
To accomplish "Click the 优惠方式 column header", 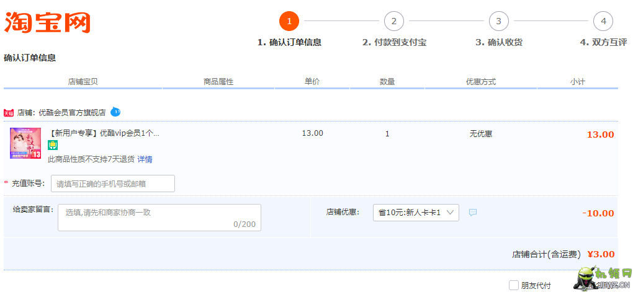I will [481, 82].
